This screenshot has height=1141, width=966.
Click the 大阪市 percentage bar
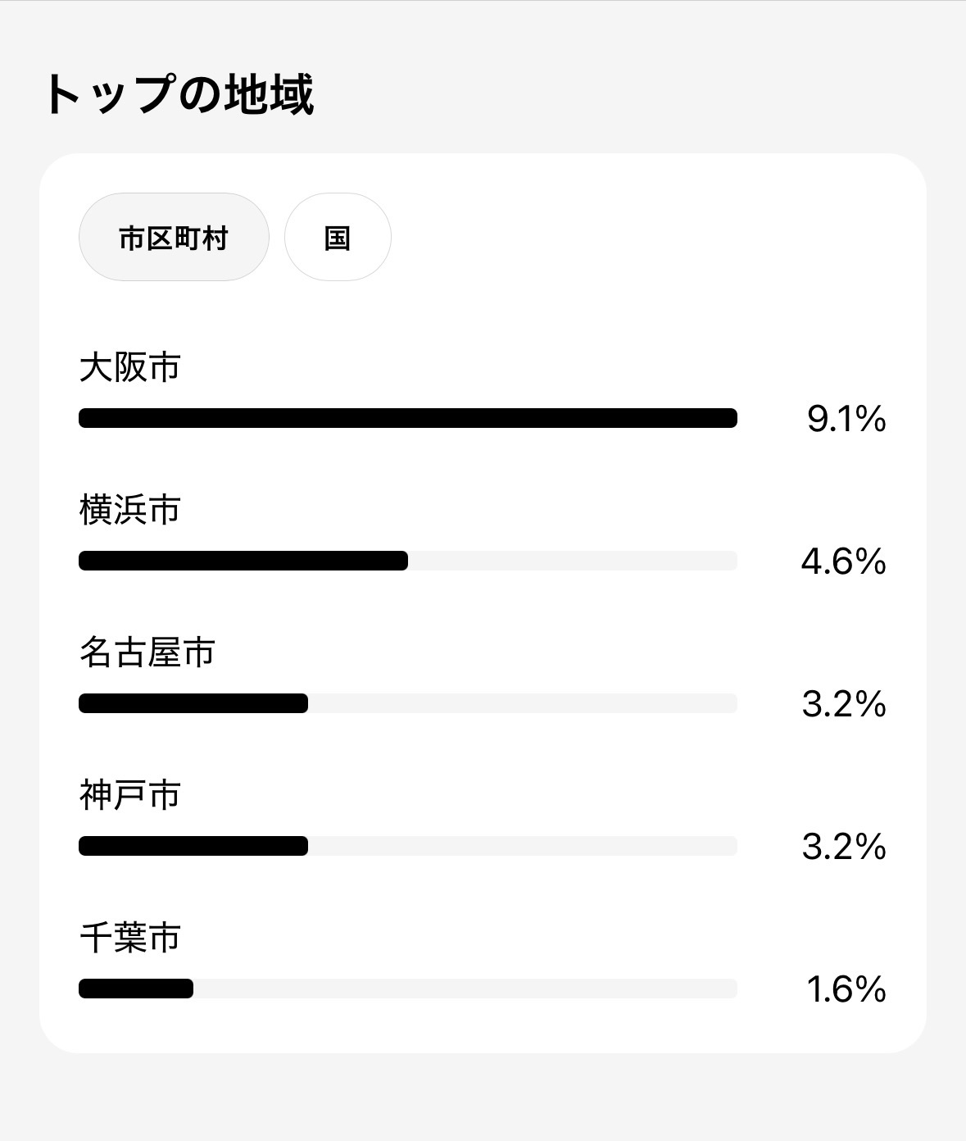[x=408, y=418]
